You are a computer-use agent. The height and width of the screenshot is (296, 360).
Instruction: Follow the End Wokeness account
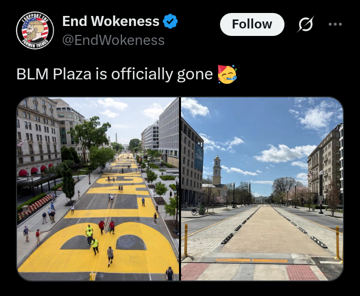[x=252, y=24]
